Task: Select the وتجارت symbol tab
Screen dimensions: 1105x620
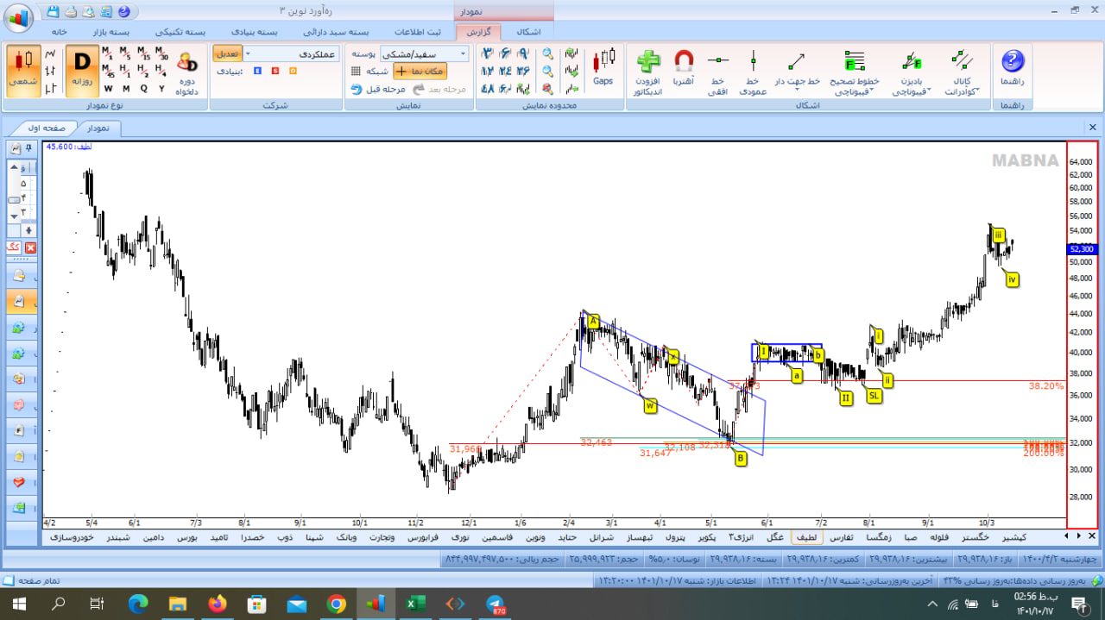Action: [381, 537]
